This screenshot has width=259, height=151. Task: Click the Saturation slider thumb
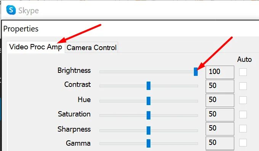click(x=149, y=115)
